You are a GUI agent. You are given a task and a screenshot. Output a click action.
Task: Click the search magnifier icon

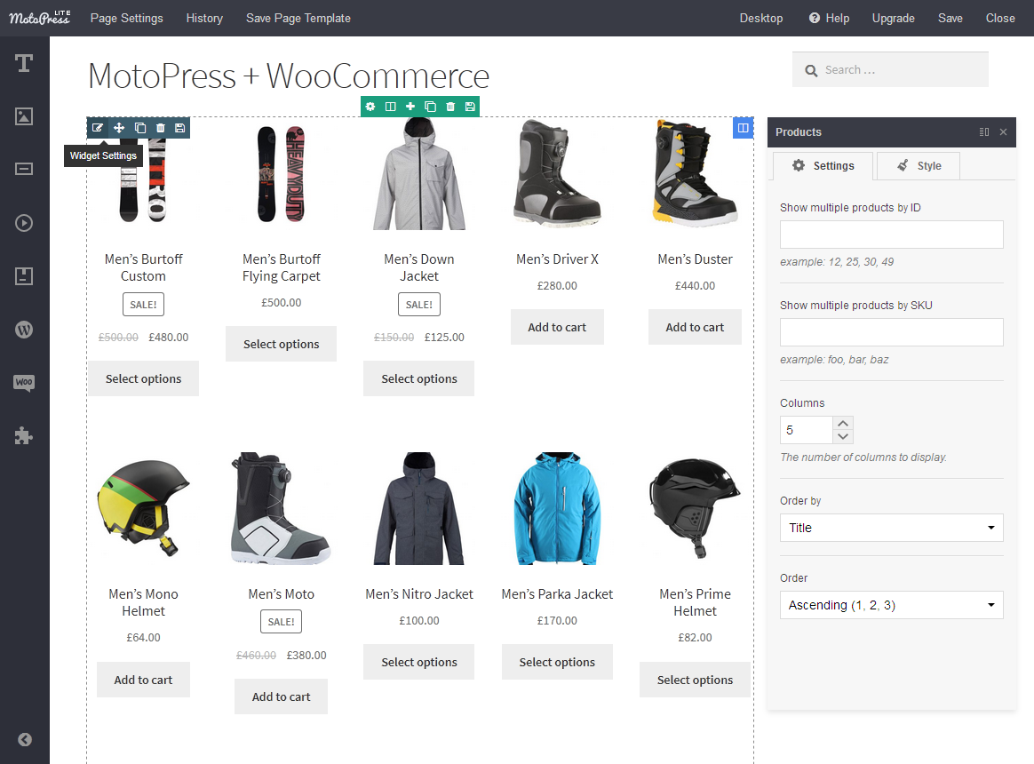pos(811,70)
